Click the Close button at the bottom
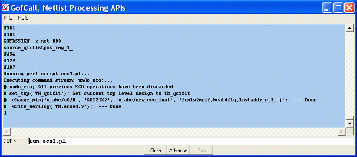This screenshot has height=157, width=357. 156,150
